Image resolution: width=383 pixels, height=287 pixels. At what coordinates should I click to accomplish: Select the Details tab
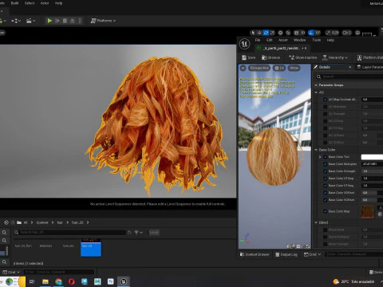click(x=325, y=67)
